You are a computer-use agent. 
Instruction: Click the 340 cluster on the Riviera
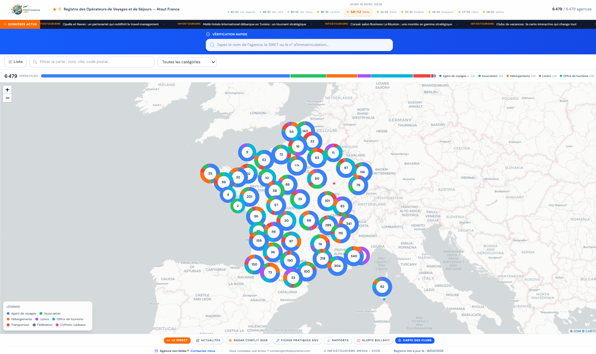(354, 256)
